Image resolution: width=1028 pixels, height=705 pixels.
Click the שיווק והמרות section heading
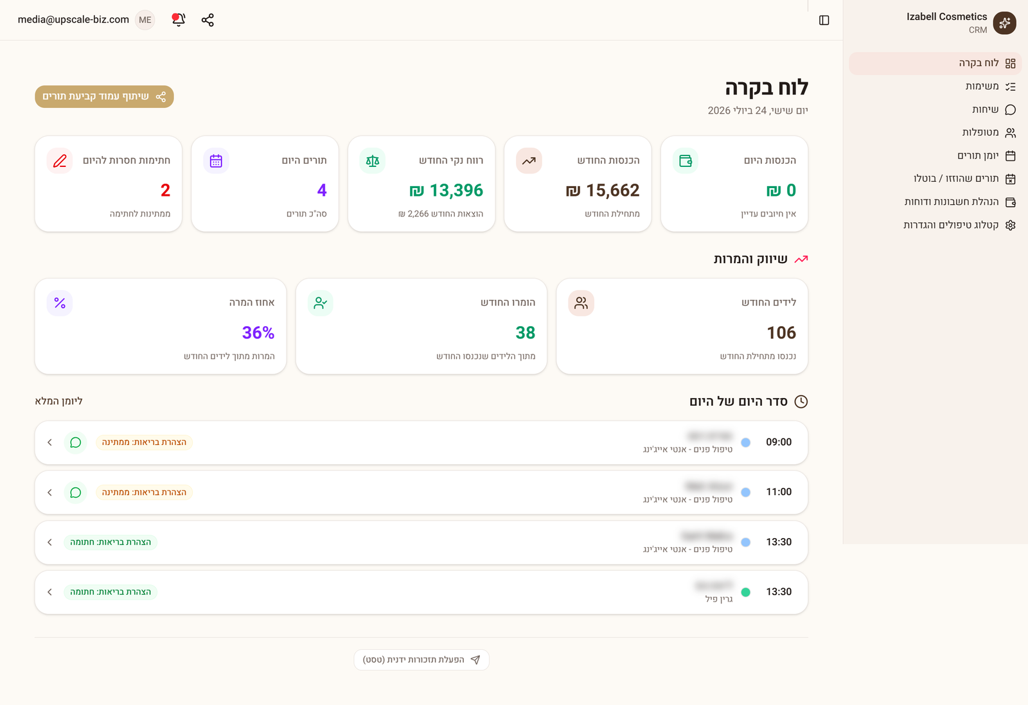pyautogui.click(x=750, y=259)
